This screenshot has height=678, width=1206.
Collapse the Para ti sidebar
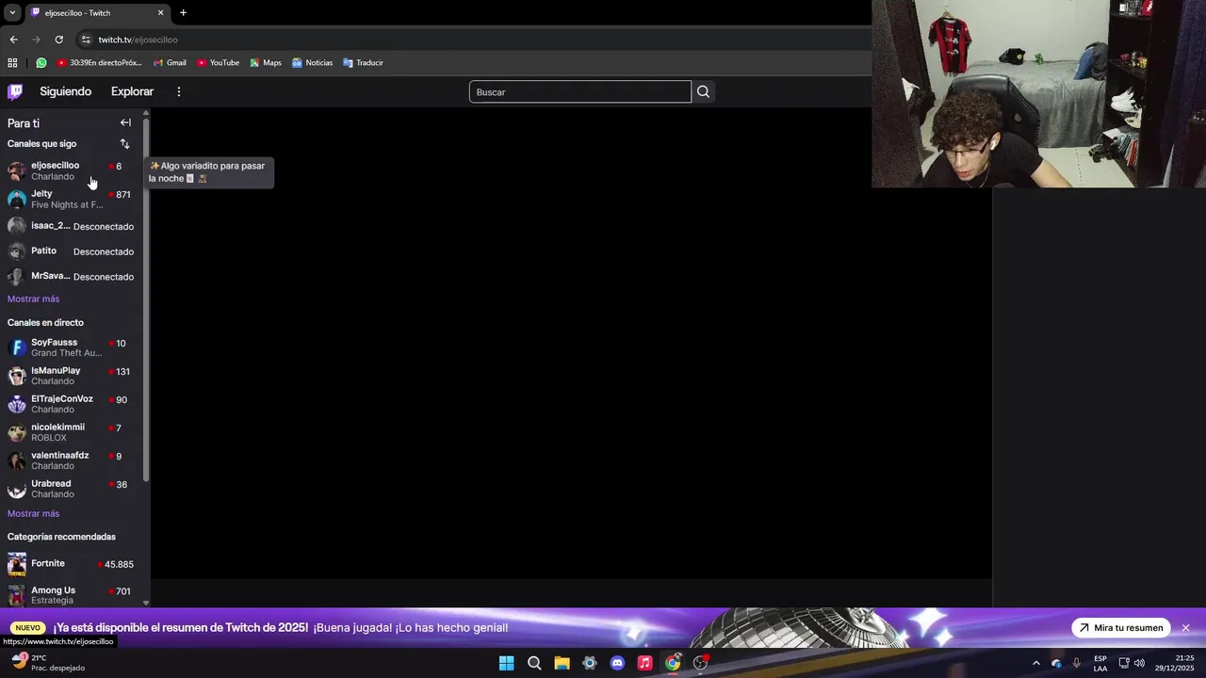pyautogui.click(x=125, y=122)
